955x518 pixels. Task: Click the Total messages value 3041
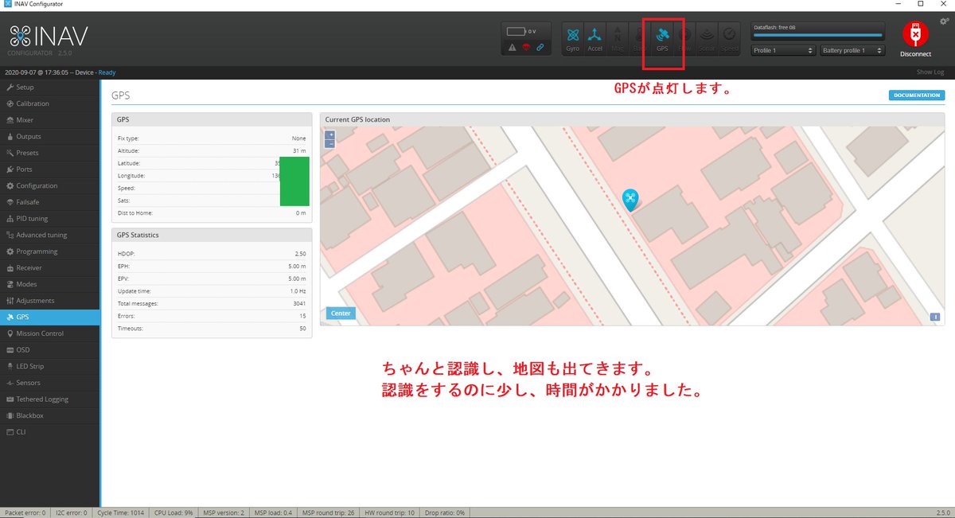[299, 303]
